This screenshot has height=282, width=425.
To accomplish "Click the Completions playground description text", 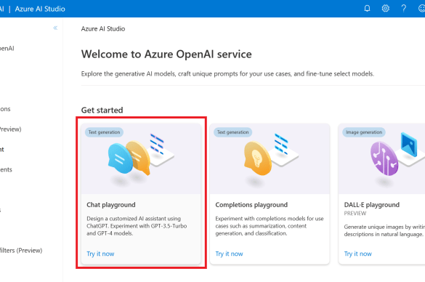I will [x=270, y=226].
